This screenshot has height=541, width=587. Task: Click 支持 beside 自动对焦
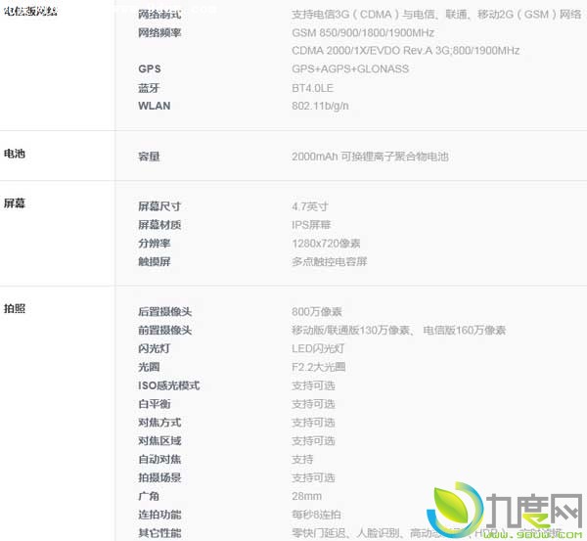pos(302,459)
